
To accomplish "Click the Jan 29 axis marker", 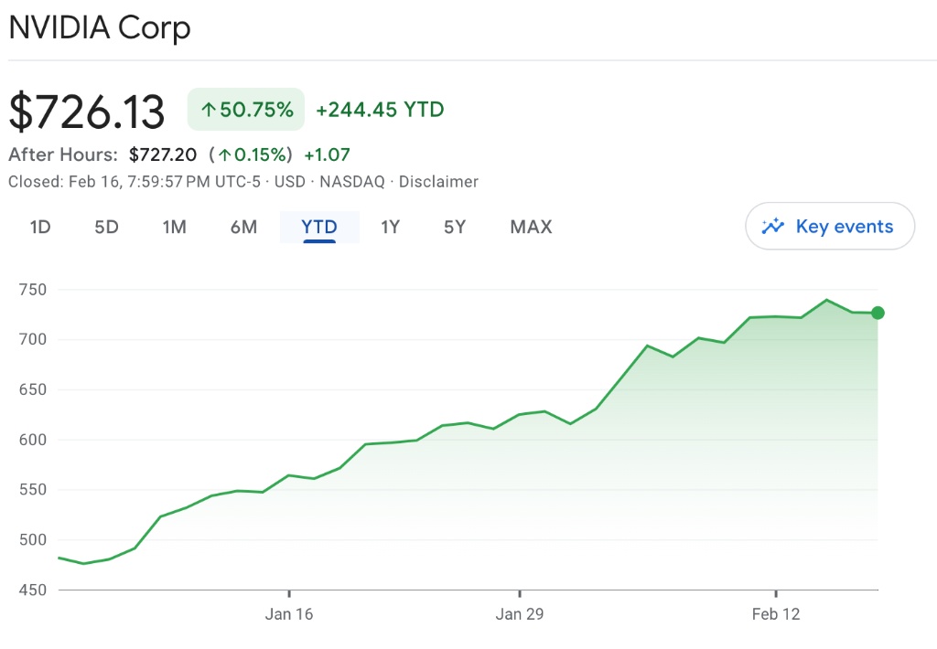I will click(520, 613).
